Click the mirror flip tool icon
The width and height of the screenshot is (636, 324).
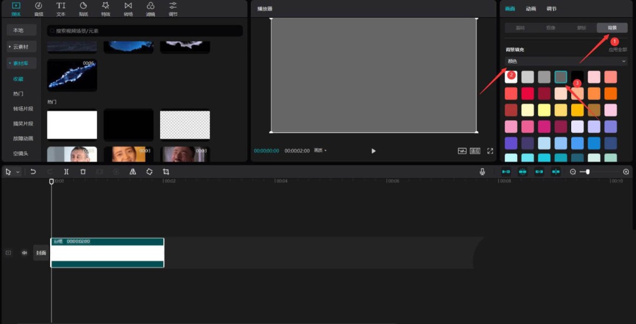[132, 172]
